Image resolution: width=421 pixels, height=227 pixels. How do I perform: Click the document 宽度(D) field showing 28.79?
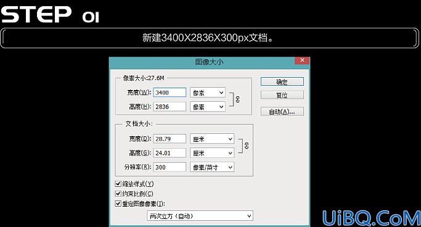170,139
